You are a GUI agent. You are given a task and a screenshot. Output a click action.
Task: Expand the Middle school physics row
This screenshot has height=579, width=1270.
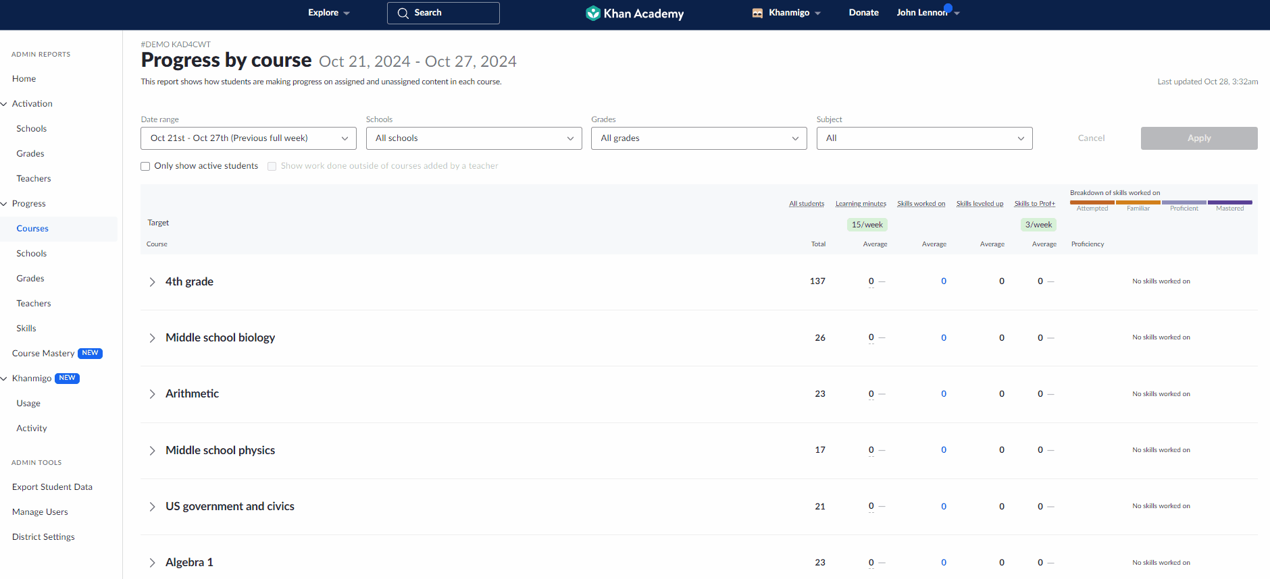152,451
